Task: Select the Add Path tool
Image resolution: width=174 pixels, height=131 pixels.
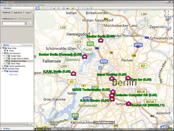Action: click(x=51, y=8)
